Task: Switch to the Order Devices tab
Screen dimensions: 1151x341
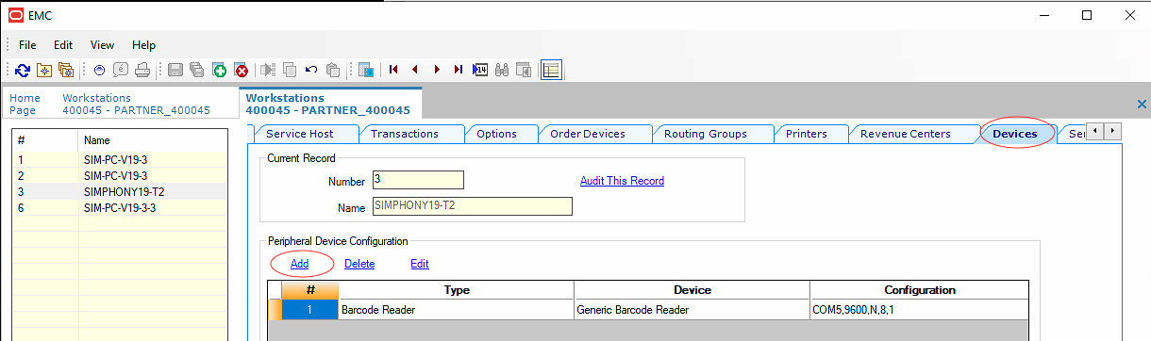Action: (x=587, y=134)
